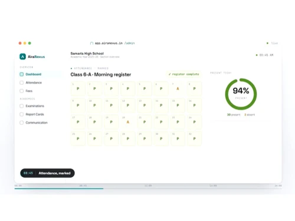This screenshot has height=221, width=295.
Task: Select attendance cell number 2
Action: [94, 88]
